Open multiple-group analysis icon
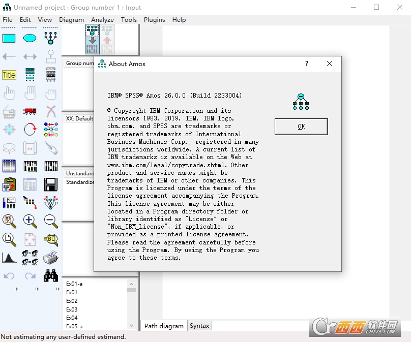The height and width of the screenshot is (342, 411). (30, 258)
